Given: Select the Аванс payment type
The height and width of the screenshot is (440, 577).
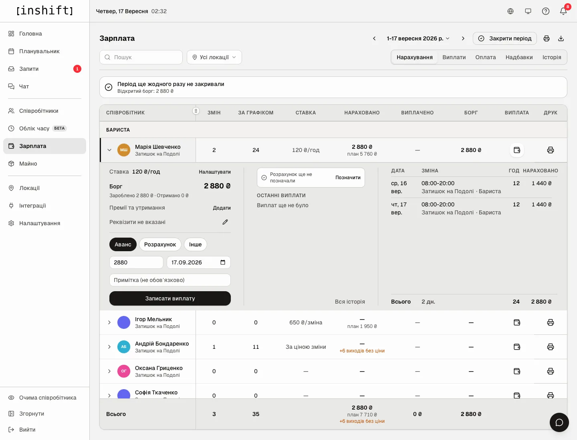Looking at the screenshot, I should click(123, 244).
